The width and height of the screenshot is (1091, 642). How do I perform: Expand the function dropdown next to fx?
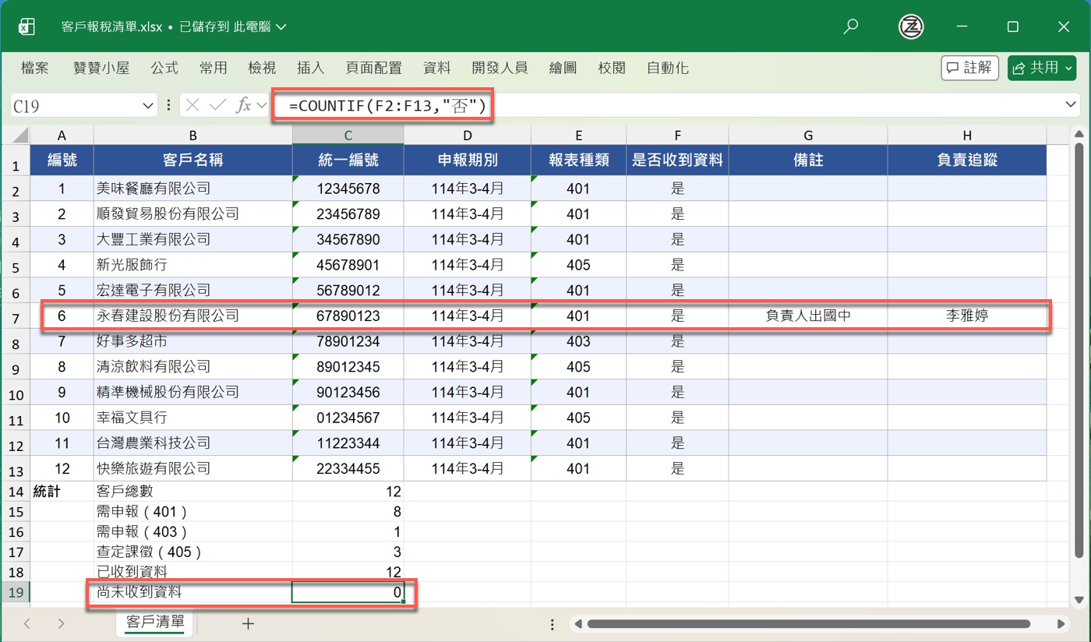[x=262, y=105]
